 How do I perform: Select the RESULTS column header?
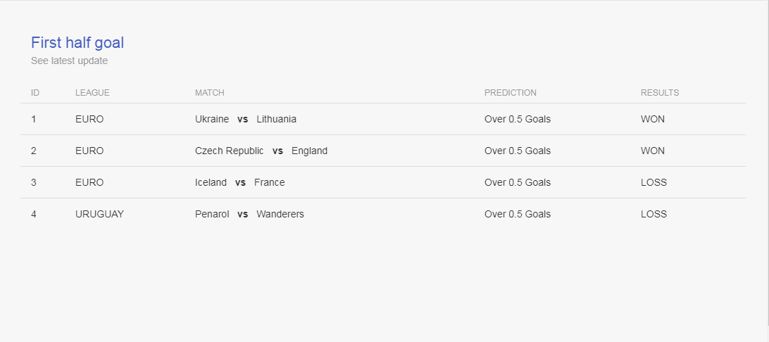(660, 93)
